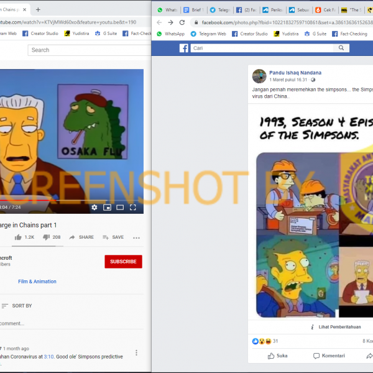The width and height of the screenshot is (373, 373).
Task: Open a new tab in YouTube window
Action: (x=38, y=10)
